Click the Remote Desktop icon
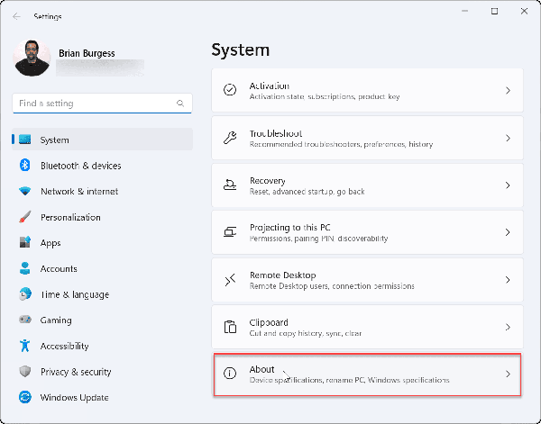 [230, 280]
